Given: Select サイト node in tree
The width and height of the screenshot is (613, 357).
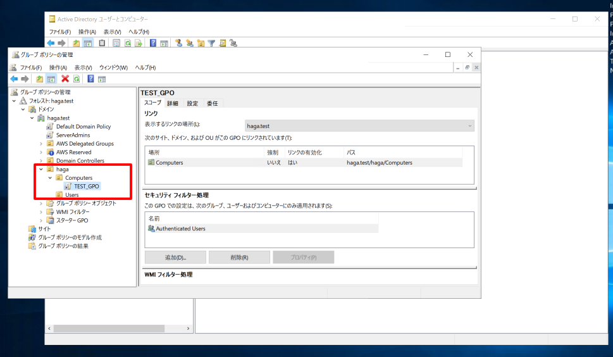Looking at the screenshot, I should coord(44,229).
